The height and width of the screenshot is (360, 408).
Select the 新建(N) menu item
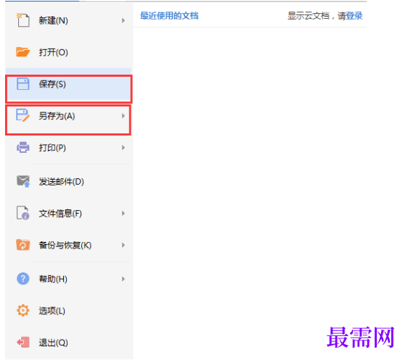(x=69, y=20)
